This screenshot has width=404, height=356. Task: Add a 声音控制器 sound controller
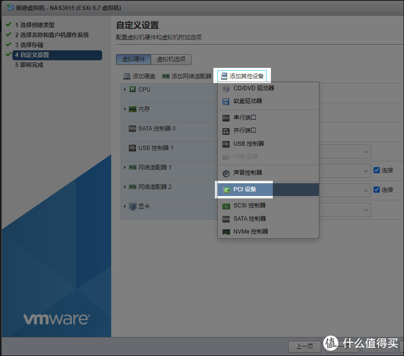pos(247,173)
